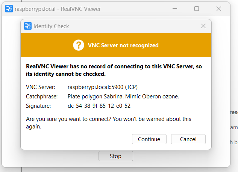Stop the connection attempt

115,156
